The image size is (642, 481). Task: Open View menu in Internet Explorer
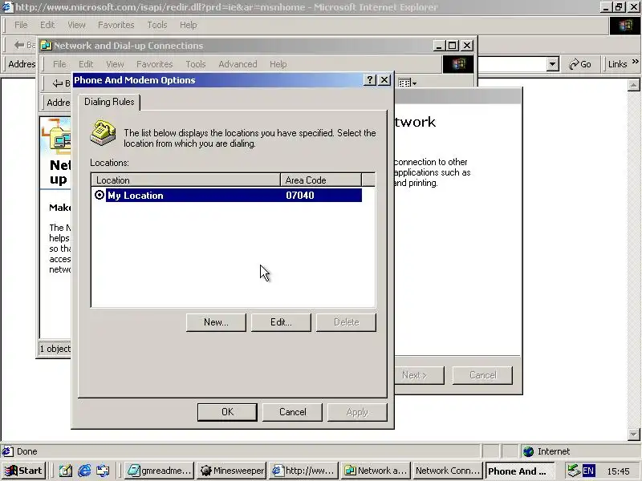coord(76,25)
